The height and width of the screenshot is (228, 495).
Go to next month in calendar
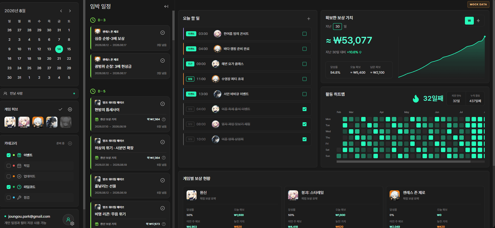pos(70,11)
